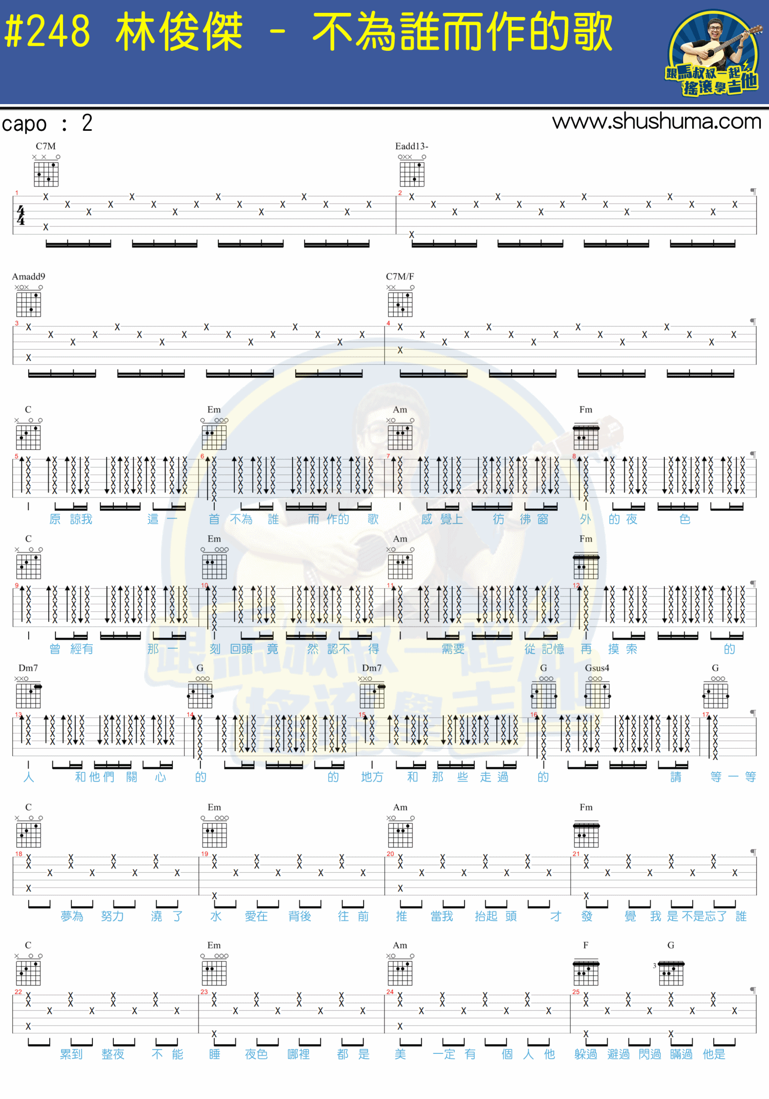The image size is (769, 1099).
Task: Click the C chord diagram above measure 22
Action: click(x=29, y=969)
